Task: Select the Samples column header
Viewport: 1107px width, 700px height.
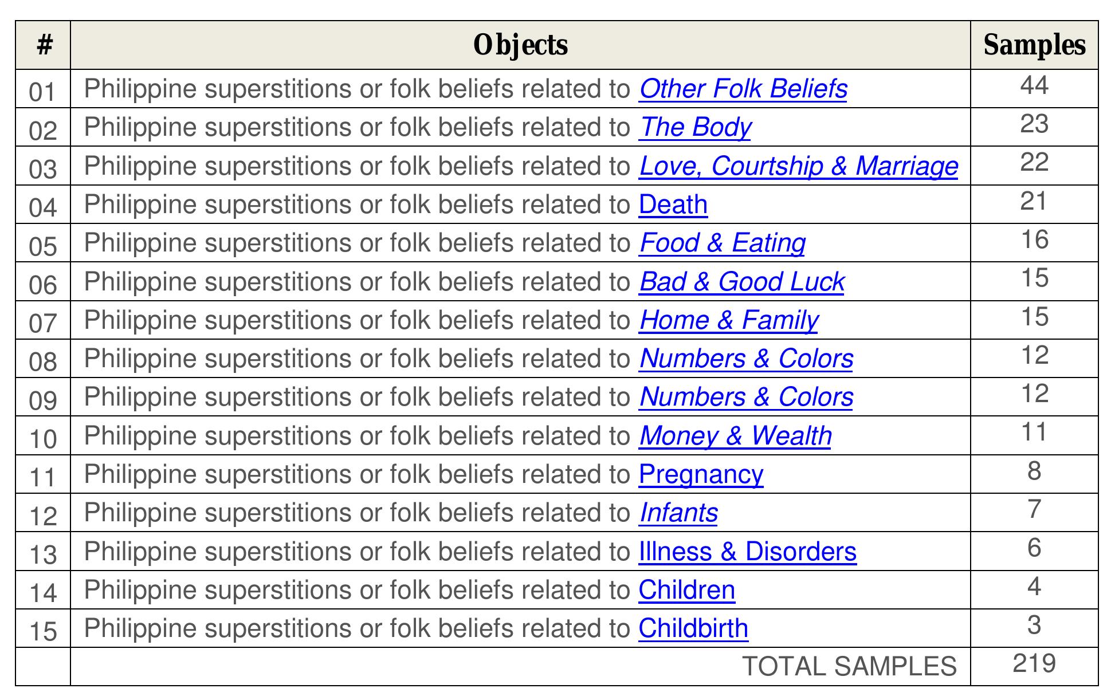Action: pyautogui.click(x=1034, y=45)
